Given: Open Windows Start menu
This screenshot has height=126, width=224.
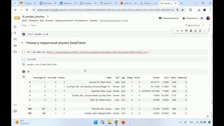Looking at the screenshot, I should [96, 122].
